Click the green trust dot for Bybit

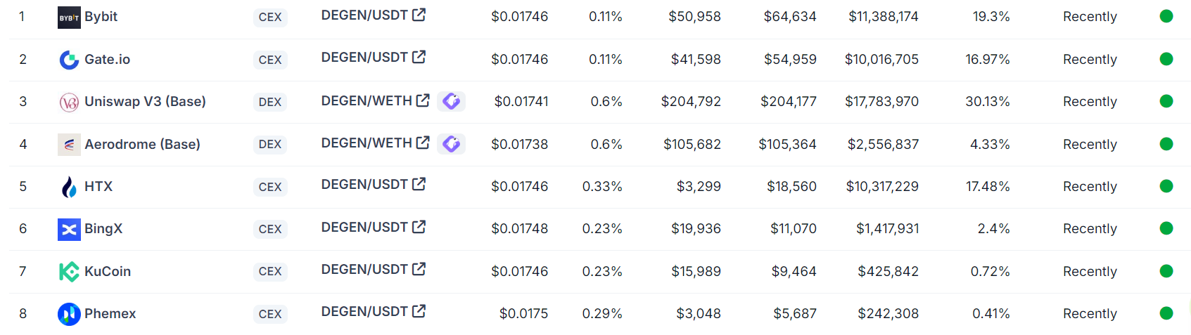click(1166, 16)
